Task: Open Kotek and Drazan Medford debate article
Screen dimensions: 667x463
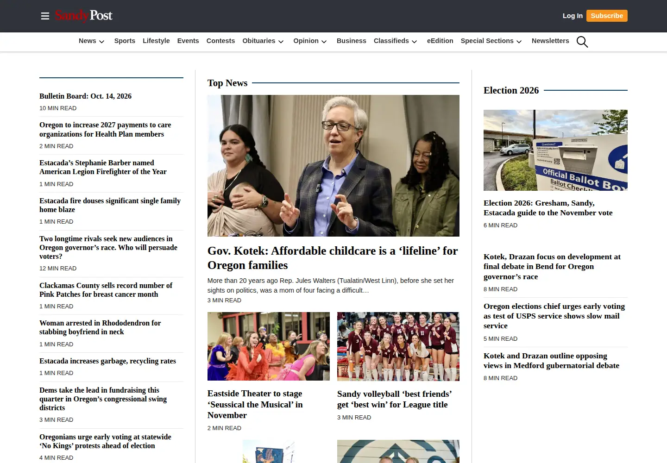Action: (551, 361)
